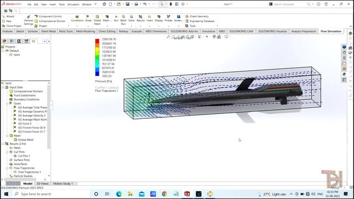Open the Engineering Database

pyautogui.click(x=200, y=21)
